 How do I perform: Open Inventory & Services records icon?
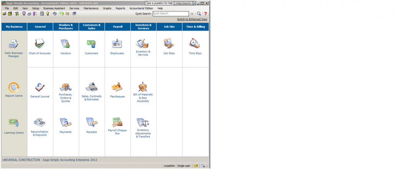click(143, 44)
